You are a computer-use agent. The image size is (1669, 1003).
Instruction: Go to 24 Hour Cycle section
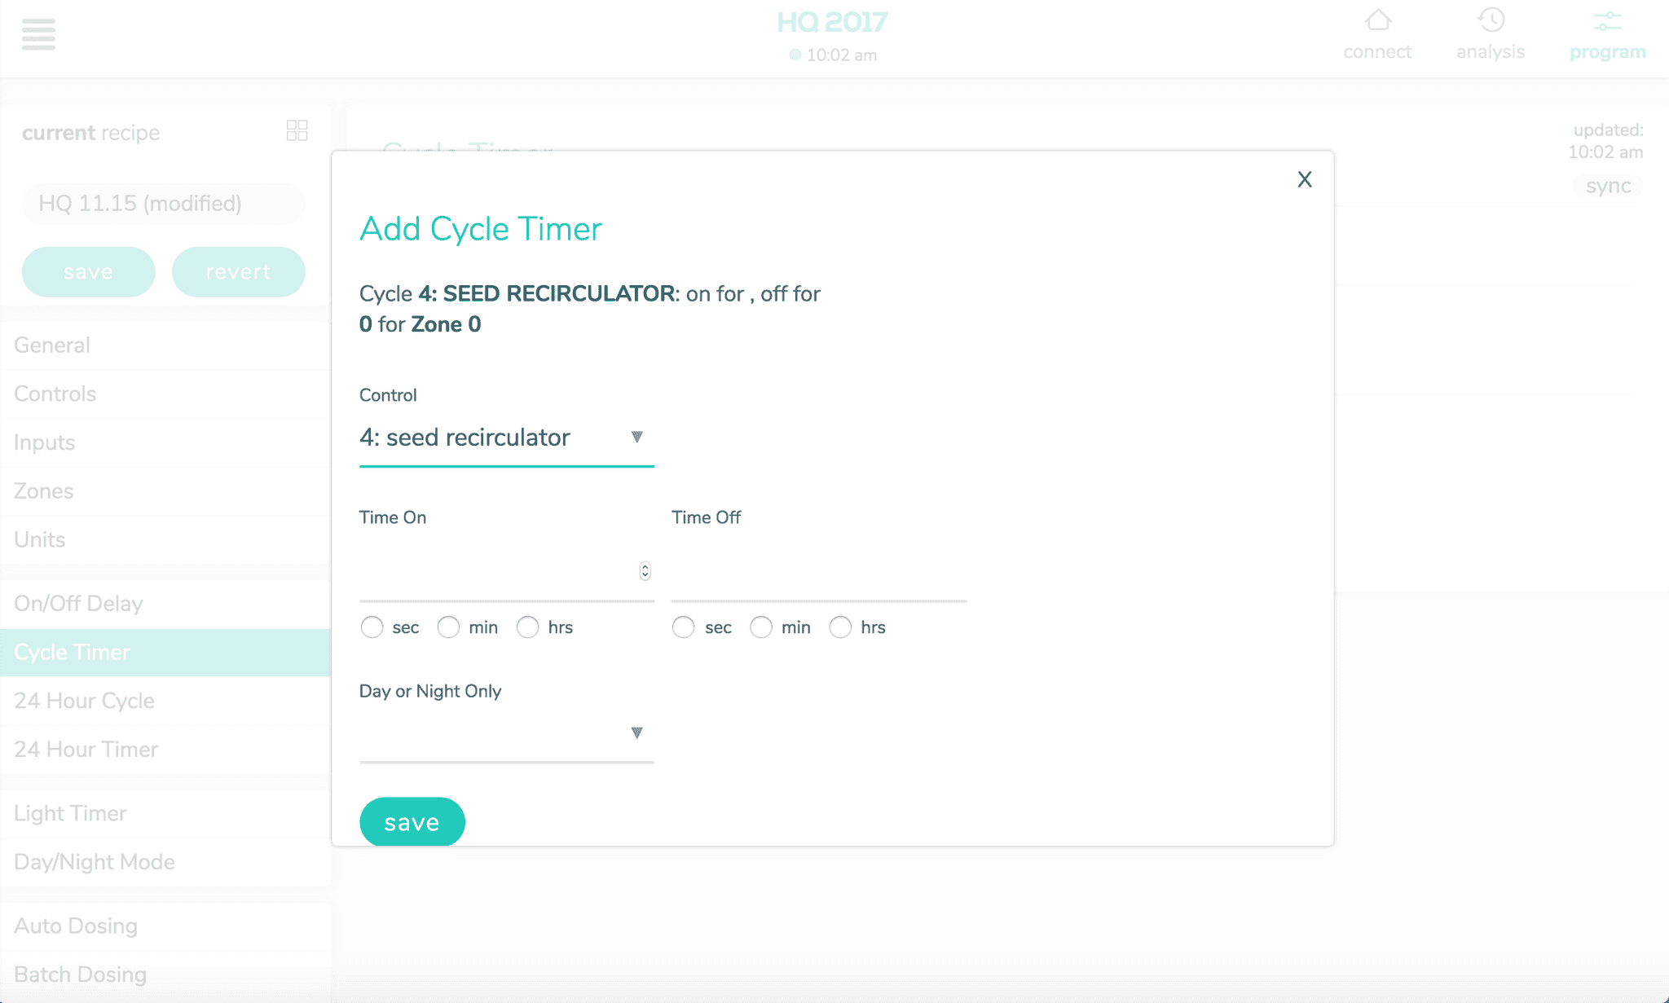[84, 701]
